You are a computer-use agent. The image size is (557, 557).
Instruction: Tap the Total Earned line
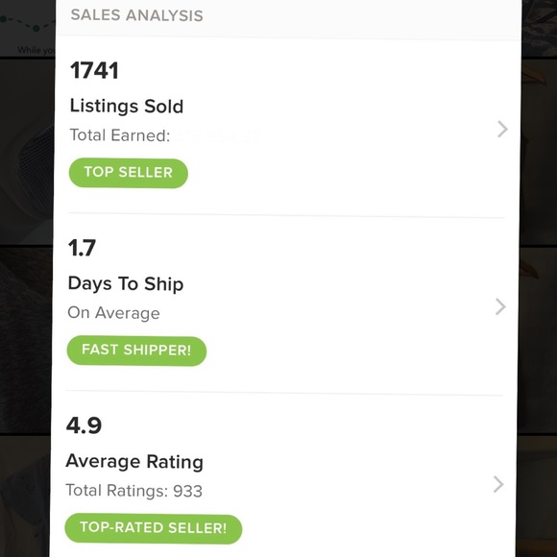point(165,135)
